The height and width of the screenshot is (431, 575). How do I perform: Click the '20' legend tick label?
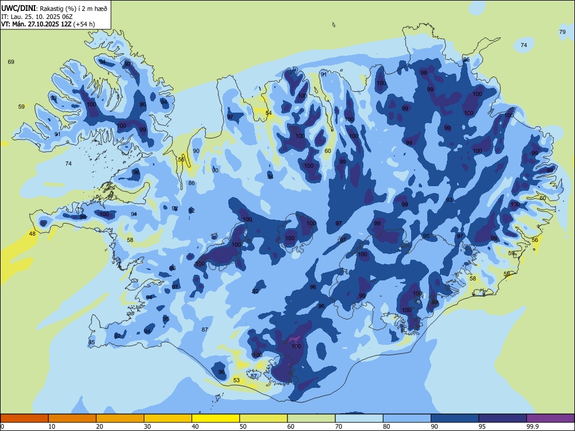tap(99, 426)
